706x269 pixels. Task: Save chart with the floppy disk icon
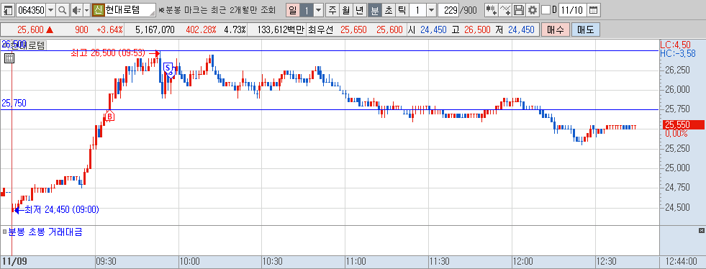[x=519, y=9]
